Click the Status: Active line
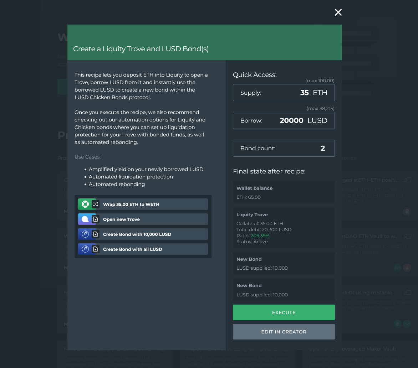Viewport: 418px width, 368px height. click(252, 242)
